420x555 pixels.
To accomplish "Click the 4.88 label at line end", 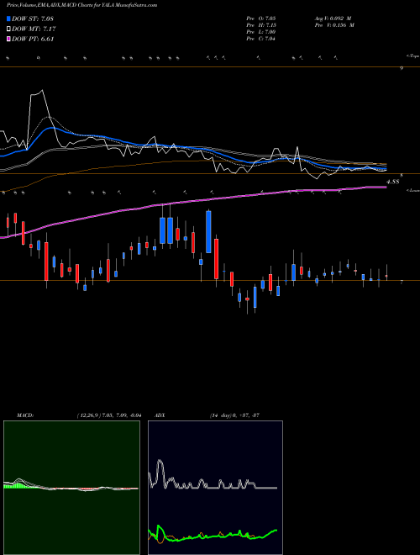I will pyautogui.click(x=393, y=182).
